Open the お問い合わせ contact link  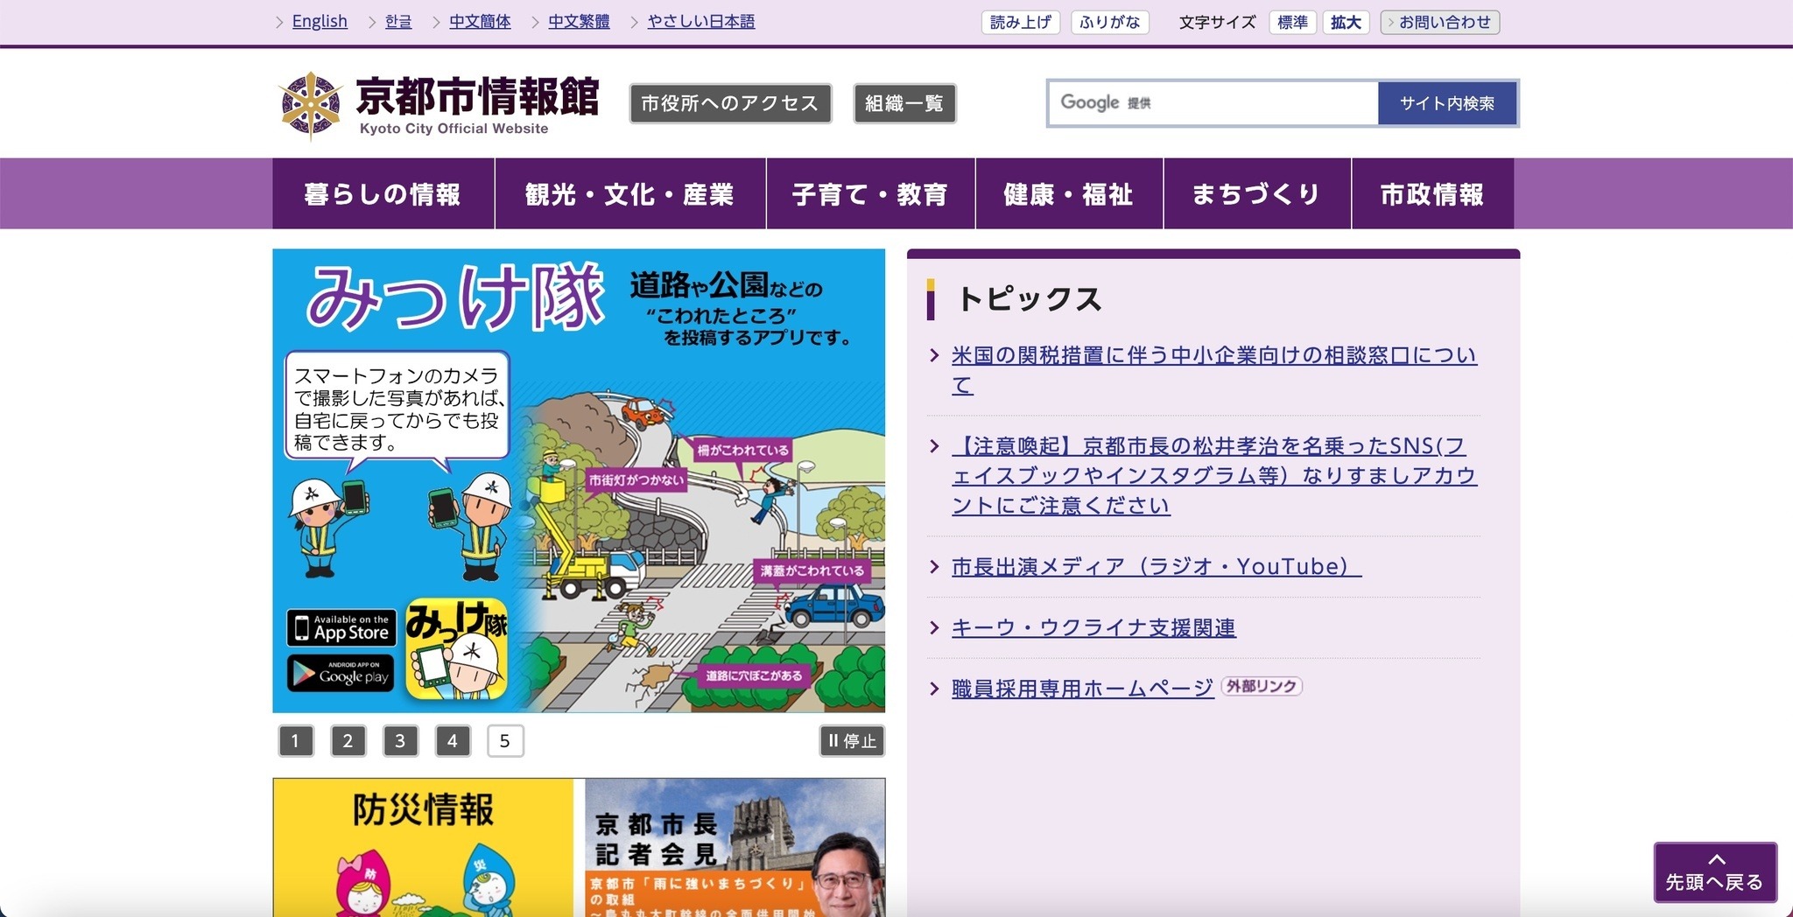click(x=1439, y=22)
